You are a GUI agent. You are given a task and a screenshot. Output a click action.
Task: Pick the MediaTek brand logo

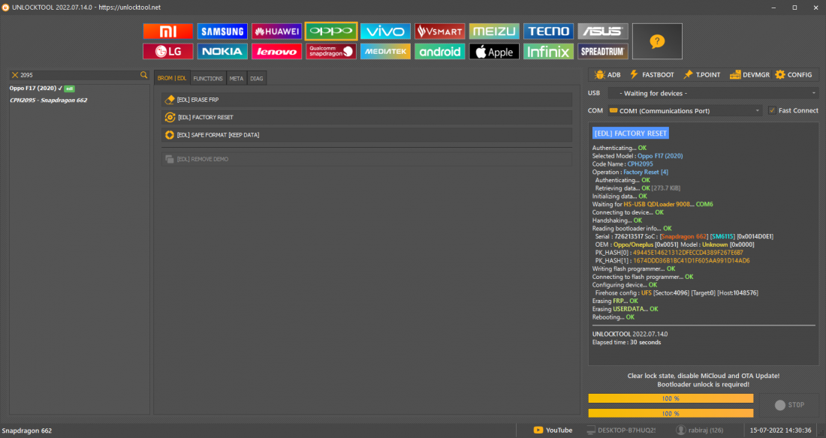coord(385,51)
